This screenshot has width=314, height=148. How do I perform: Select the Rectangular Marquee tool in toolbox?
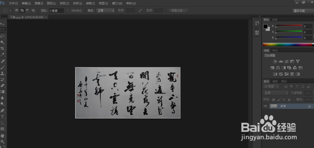pyautogui.click(x=3, y=30)
